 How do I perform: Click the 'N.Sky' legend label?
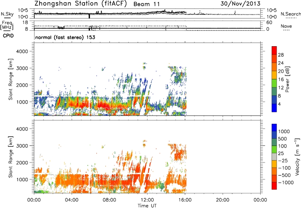pyautogui.click(x=7, y=14)
